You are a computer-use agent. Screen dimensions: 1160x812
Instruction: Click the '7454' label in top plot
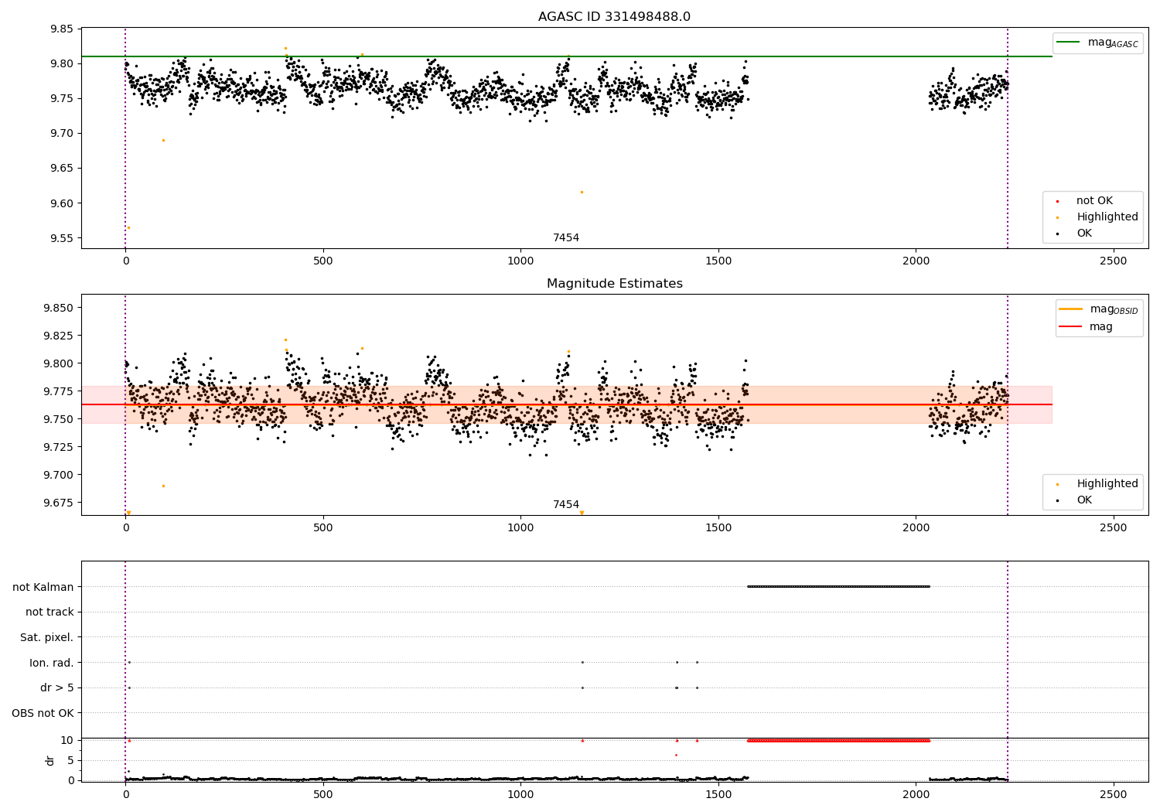(566, 238)
